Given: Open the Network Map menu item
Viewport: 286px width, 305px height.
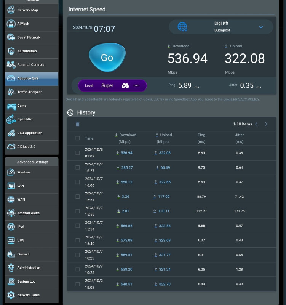Looking at the screenshot, I should coord(32,10).
